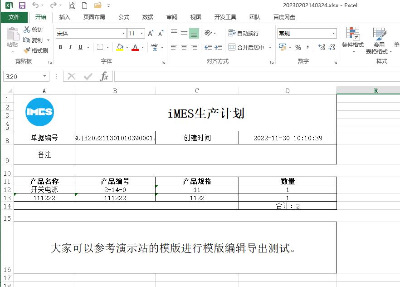Open the font size dropdown showing 11
Image resolution: width=400 pixels, height=287 pixels.
point(141,34)
